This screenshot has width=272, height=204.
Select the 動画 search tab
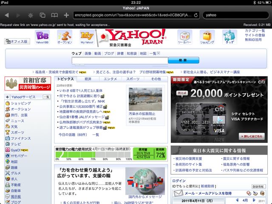(98, 54)
